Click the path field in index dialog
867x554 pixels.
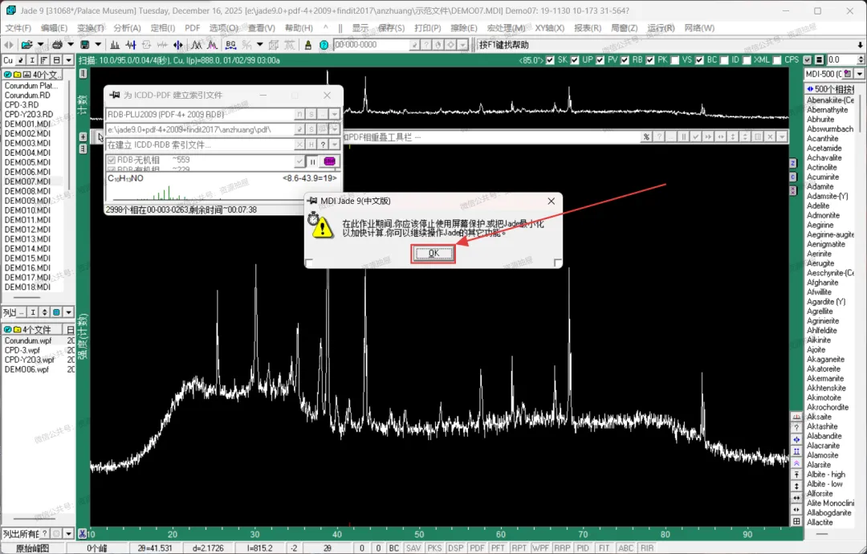pyautogui.click(x=200, y=129)
